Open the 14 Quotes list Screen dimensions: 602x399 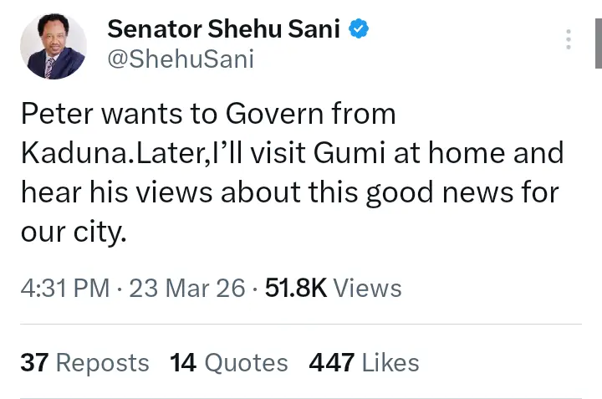[x=228, y=363]
